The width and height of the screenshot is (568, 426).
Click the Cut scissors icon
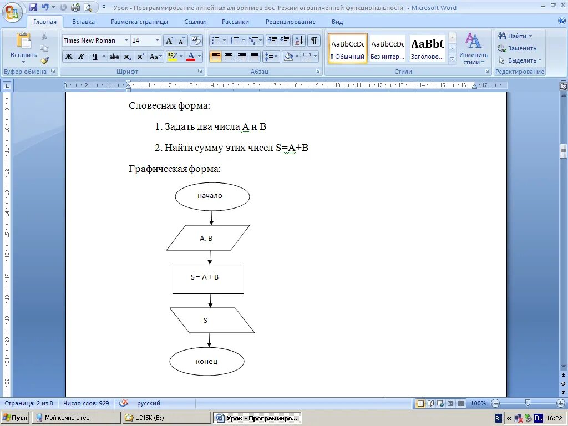coord(44,36)
